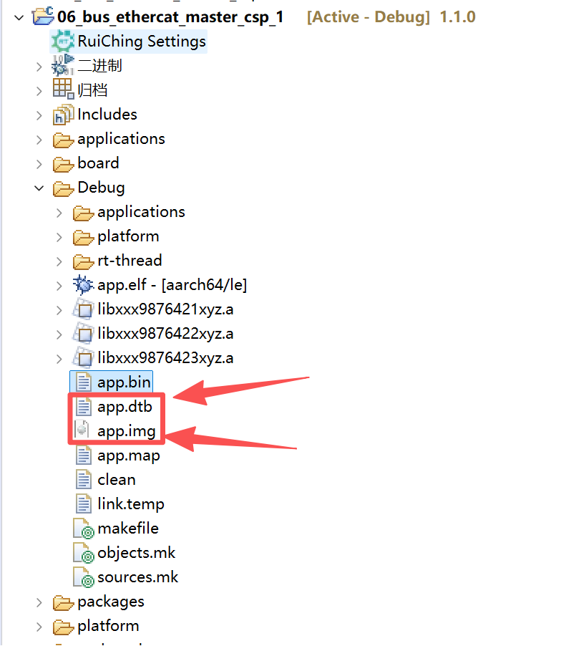The height and width of the screenshot is (646, 566).
Task: Select the packages folder label
Action: pos(111,602)
